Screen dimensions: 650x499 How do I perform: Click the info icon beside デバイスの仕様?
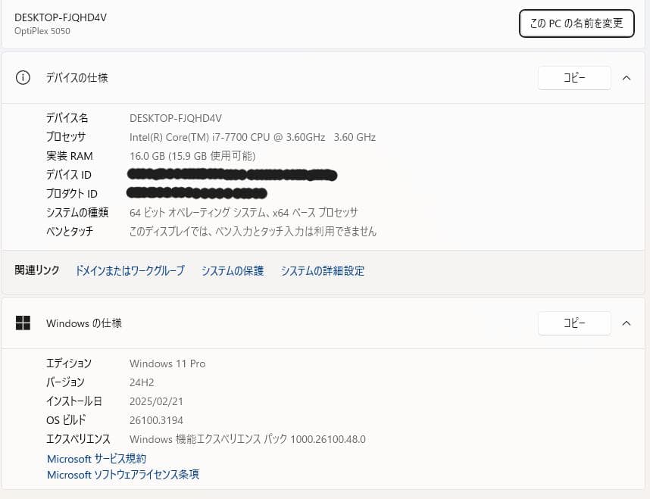point(23,77)
